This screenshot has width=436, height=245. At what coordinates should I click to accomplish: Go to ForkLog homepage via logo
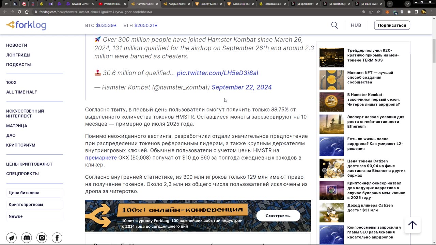point(26,25)
